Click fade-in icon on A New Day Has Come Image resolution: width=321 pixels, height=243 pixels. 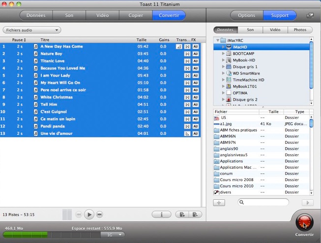(x=179, y=47)
